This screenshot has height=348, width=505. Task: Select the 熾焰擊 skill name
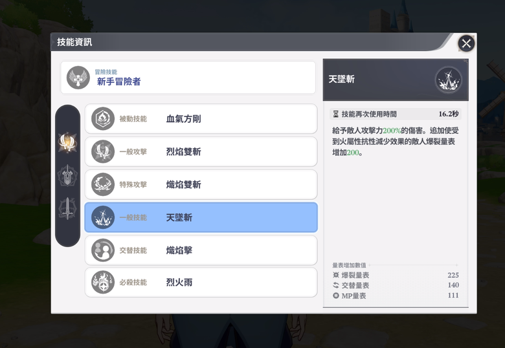[179, 250]
